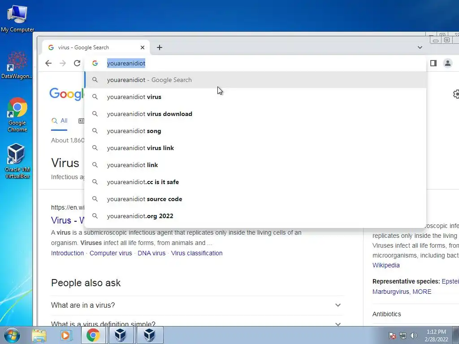
Task: Open the news results tab icon
Action: click(82, 120)
